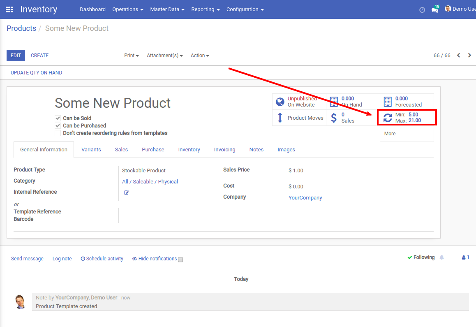Enable Don't create reordering rules from templates
This screenshot has width=476, height=327.
[58, 133]
